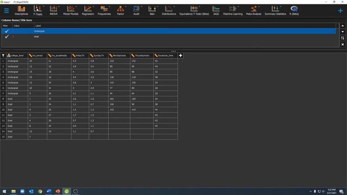347x195 pixels.
Task: Click the hrs_socialmedia scale type icon
Action: [49, 55]
